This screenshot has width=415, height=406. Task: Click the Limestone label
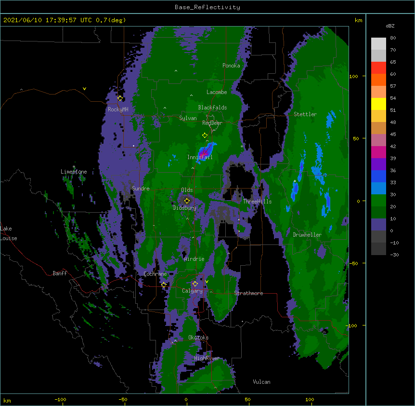point(74,172)
